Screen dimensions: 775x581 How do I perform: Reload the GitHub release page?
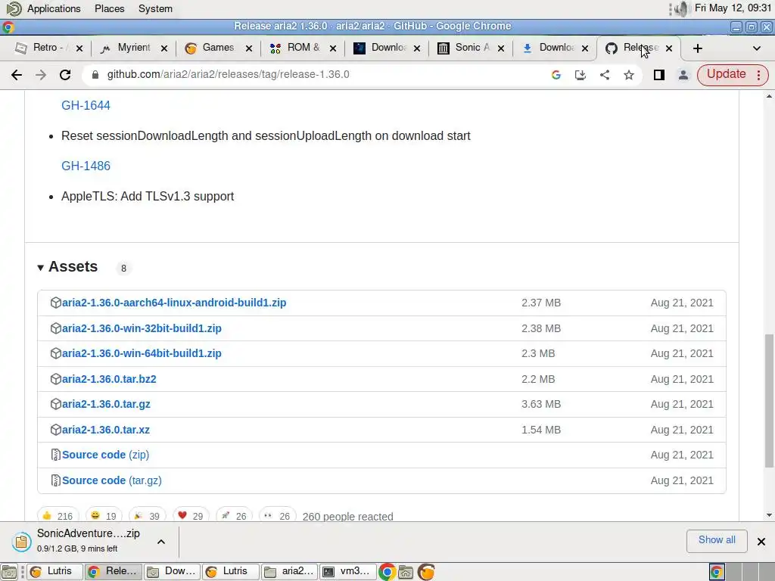pyautogui.click(x=65, y=75)
